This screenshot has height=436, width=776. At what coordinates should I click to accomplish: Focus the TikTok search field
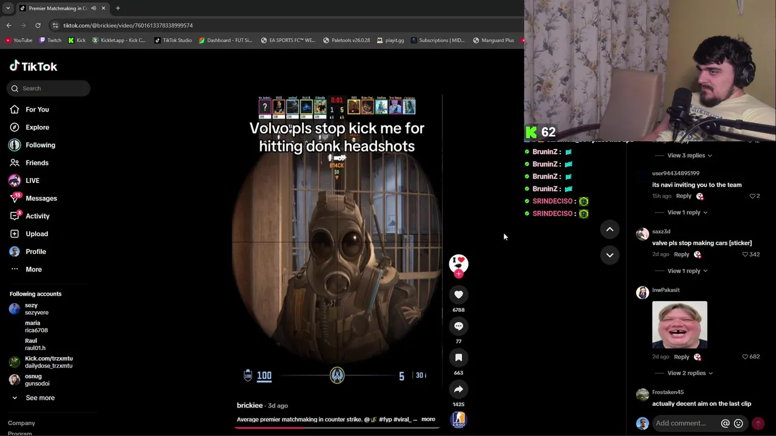pos(49,88)
